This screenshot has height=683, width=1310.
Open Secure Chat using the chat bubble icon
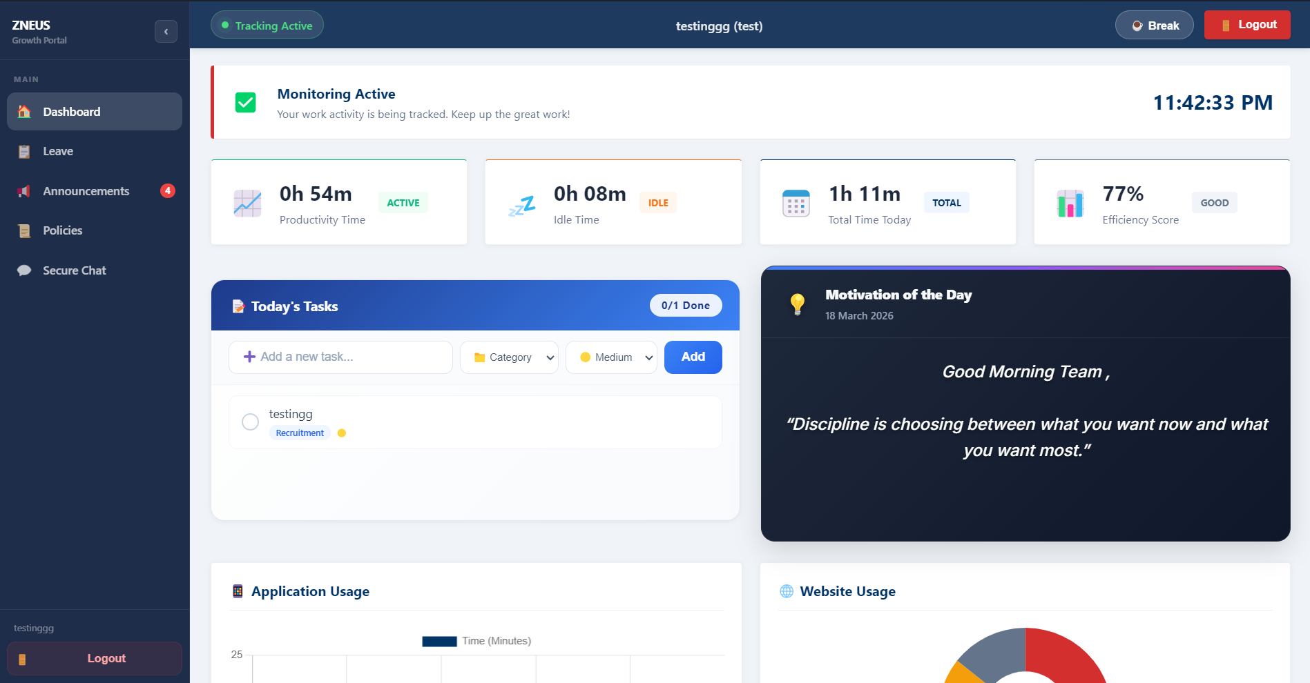23,270
